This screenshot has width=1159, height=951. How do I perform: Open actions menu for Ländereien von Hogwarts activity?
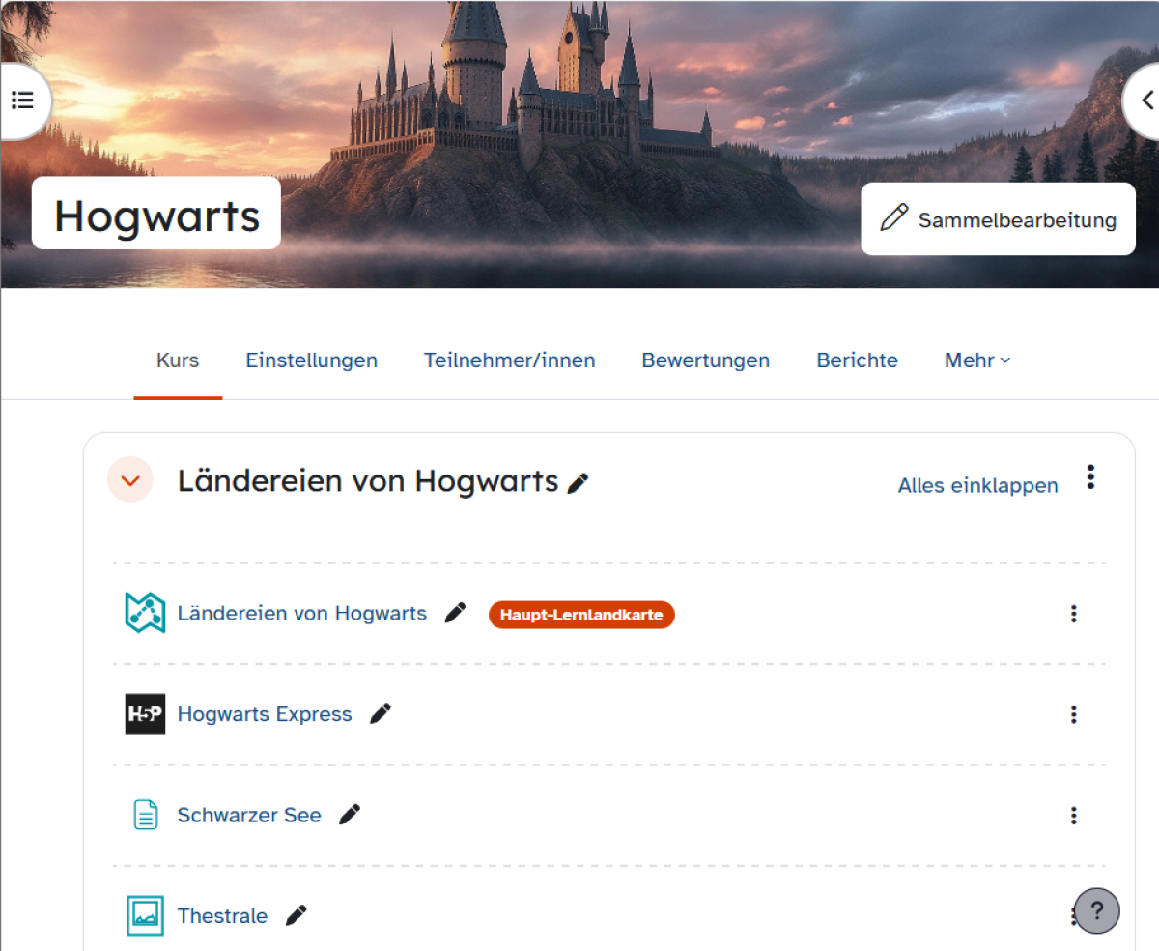(1073, 614)
